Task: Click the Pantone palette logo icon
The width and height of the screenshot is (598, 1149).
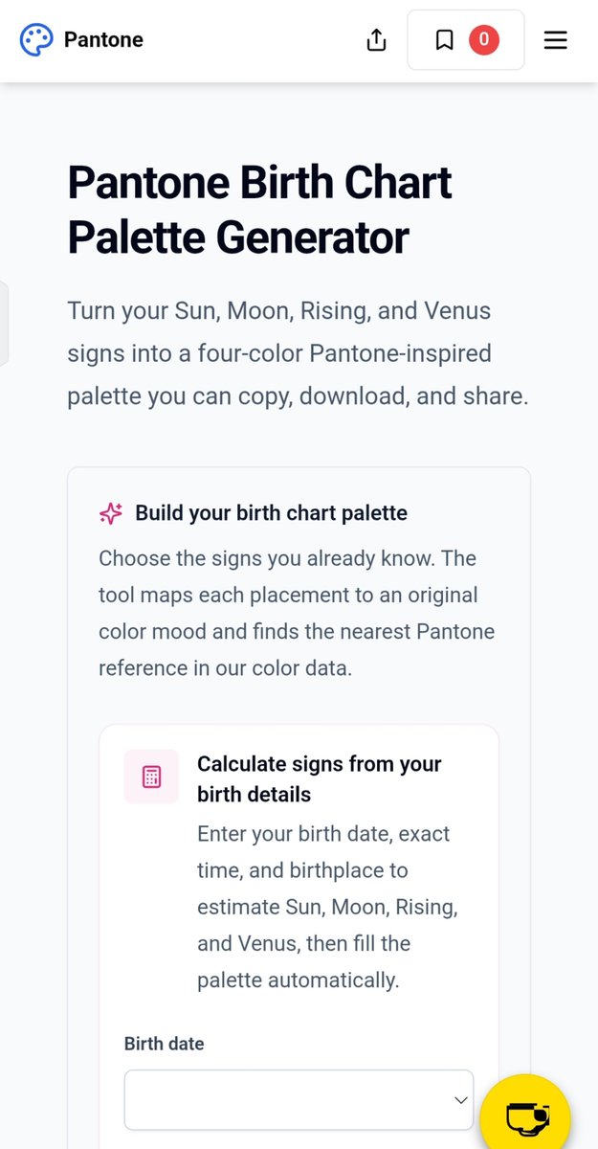Action: (x=36, y=40)
